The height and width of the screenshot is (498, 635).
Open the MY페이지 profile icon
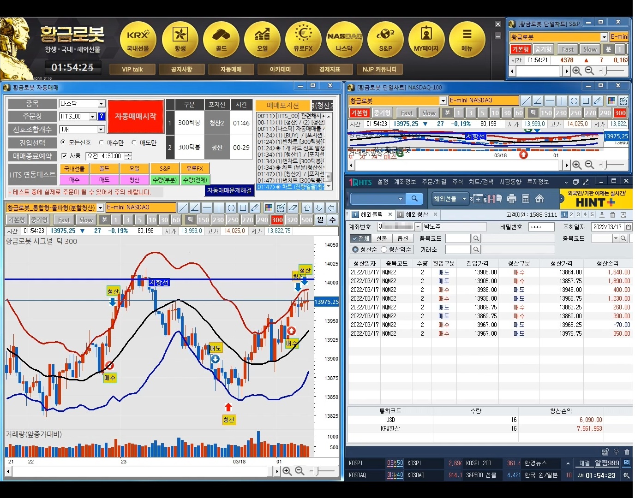[x=426, y=39]
